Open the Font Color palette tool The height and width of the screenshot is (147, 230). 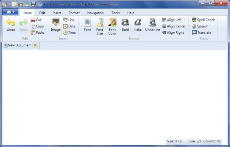click(112, 26)
